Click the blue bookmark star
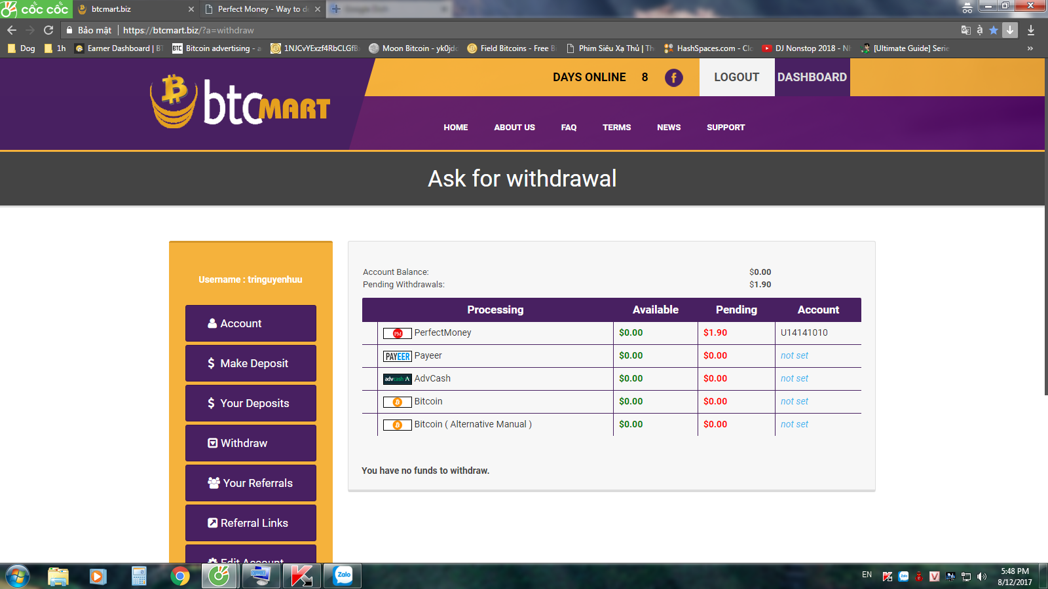This screenshot has height=589, width=1048. (994, 30)
